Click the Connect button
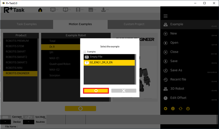The height and width of the screenshot is (129, 219). click(x=17, y=117)
